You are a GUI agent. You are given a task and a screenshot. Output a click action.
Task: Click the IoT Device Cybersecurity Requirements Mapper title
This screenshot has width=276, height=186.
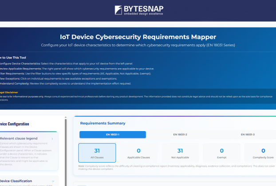138,37
